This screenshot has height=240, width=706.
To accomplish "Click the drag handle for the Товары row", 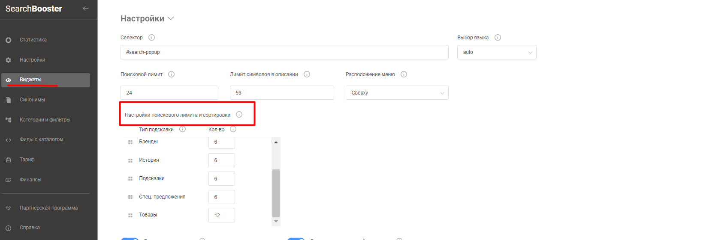I will (x=130, y=215).
